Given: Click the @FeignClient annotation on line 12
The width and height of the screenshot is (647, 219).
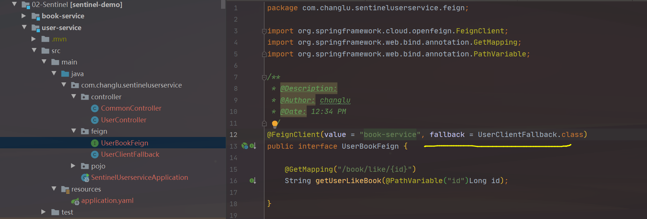Looking at the screenshot, I should point(293,134).
